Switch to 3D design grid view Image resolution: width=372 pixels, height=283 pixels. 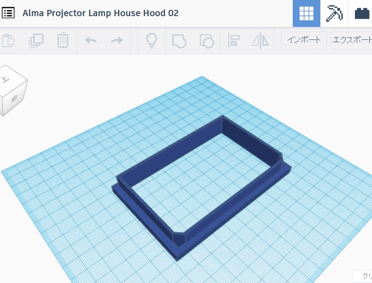click(306, 13)
